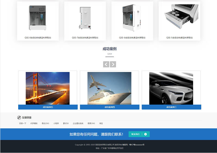The image size is (217, 153).
Task: Go to the 素材58 link
Action: click(x=66, y=123)
